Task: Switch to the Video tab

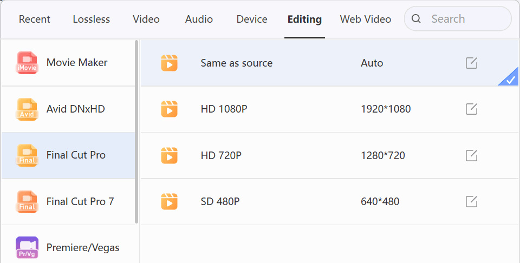Action: [146, 19]
